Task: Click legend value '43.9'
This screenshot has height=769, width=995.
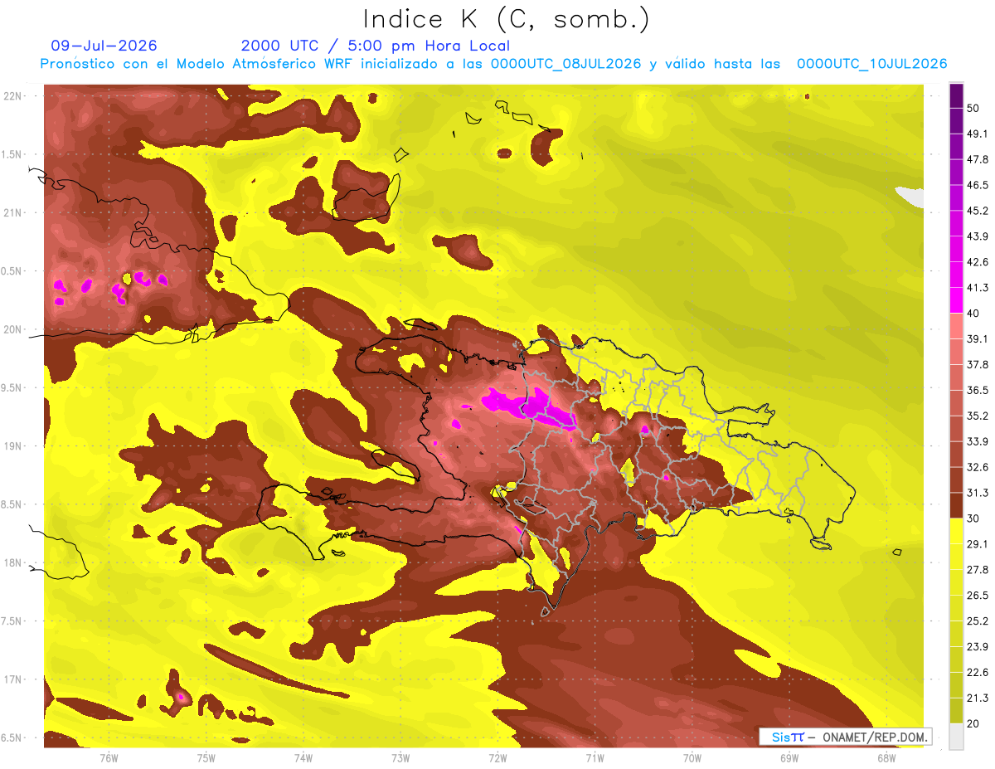Action: (977, 236)
